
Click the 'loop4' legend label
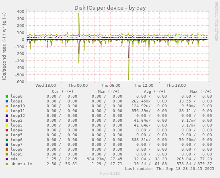16,130
